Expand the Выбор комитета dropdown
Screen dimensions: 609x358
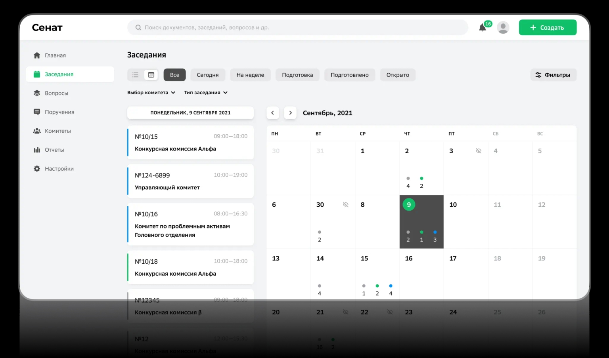click(151, 93)
